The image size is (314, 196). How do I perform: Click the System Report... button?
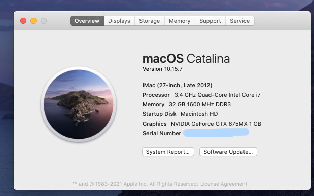coord(168,152)
